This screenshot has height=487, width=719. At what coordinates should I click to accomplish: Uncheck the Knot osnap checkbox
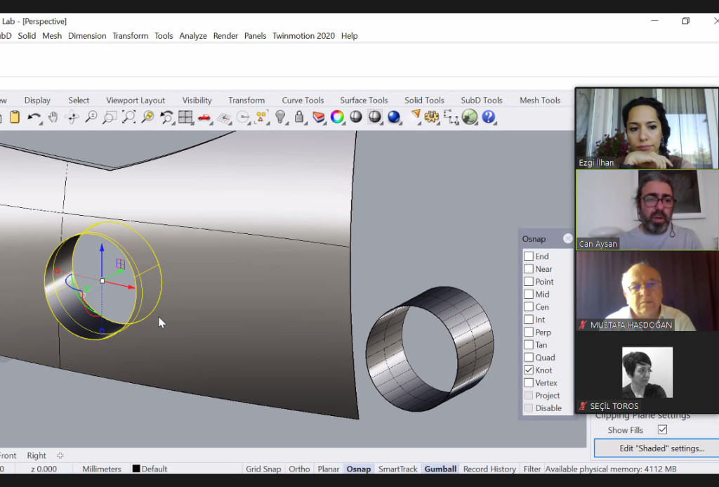click(529, 370)
